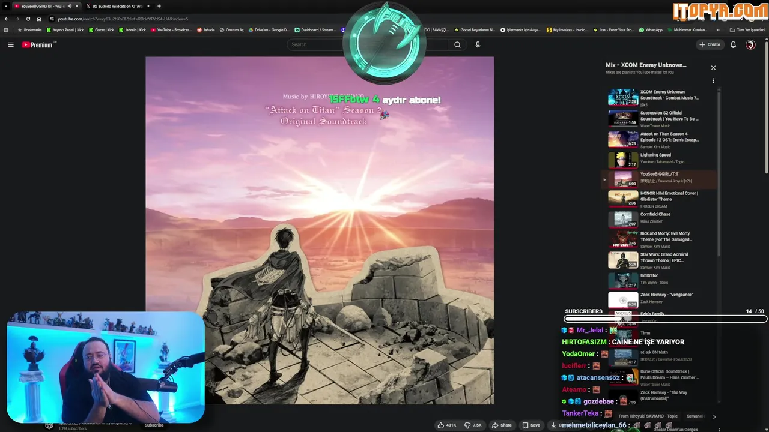Open Jahrein Kick bookmark

click(x=132, y=29)
